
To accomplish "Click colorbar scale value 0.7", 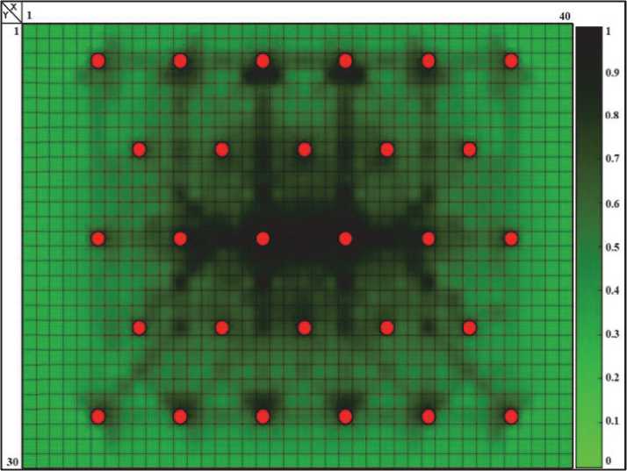I will click(x=612, y=159).
